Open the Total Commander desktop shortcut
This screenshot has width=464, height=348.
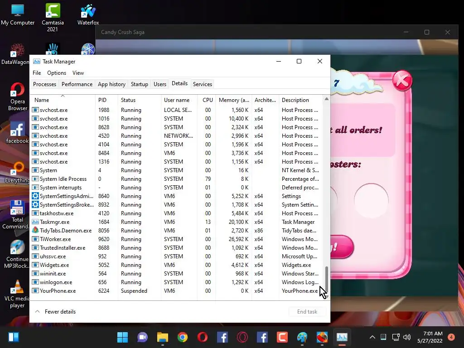(x=17, y=214)
